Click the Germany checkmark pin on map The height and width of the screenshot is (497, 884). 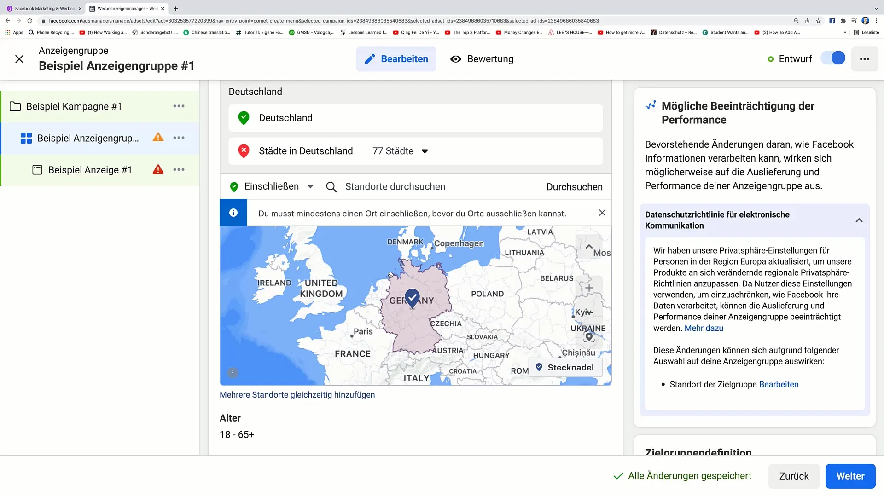412,298
